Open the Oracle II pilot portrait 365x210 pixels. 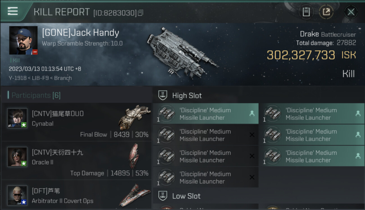(x=17, y=157)
